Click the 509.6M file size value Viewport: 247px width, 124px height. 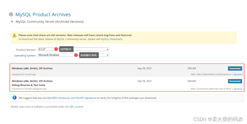pyautogui.click(x=192, y=81)
